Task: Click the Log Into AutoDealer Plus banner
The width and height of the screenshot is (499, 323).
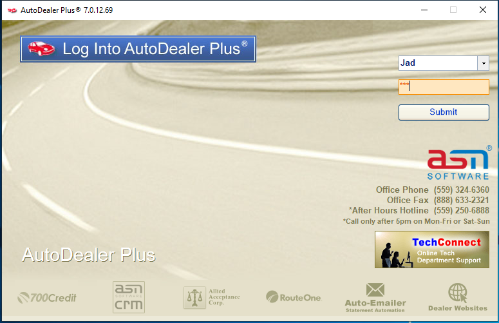Action: (138, 49)
